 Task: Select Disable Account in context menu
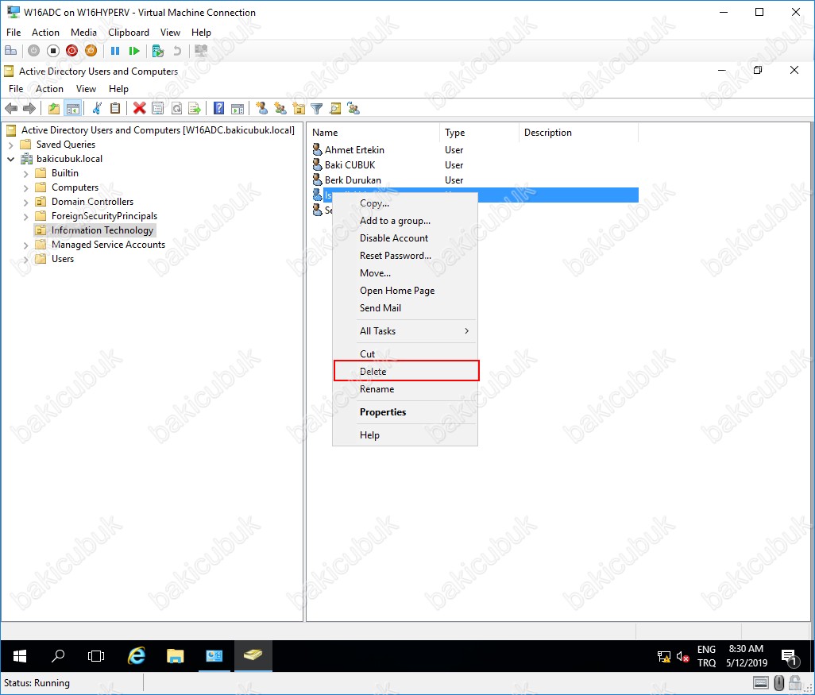405,238
